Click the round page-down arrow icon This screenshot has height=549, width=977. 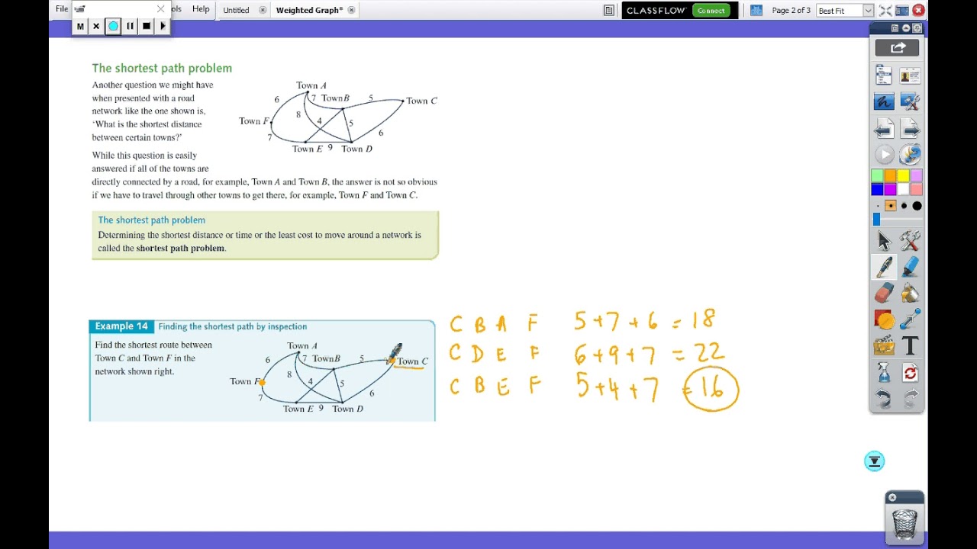click(874, 461)
